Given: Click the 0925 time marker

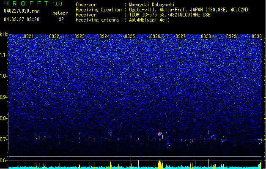Looking at the screenshot, I should 130,36.
